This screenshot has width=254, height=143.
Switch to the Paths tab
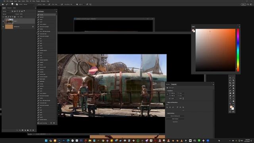pyautogui.click(x=14, y=8)
